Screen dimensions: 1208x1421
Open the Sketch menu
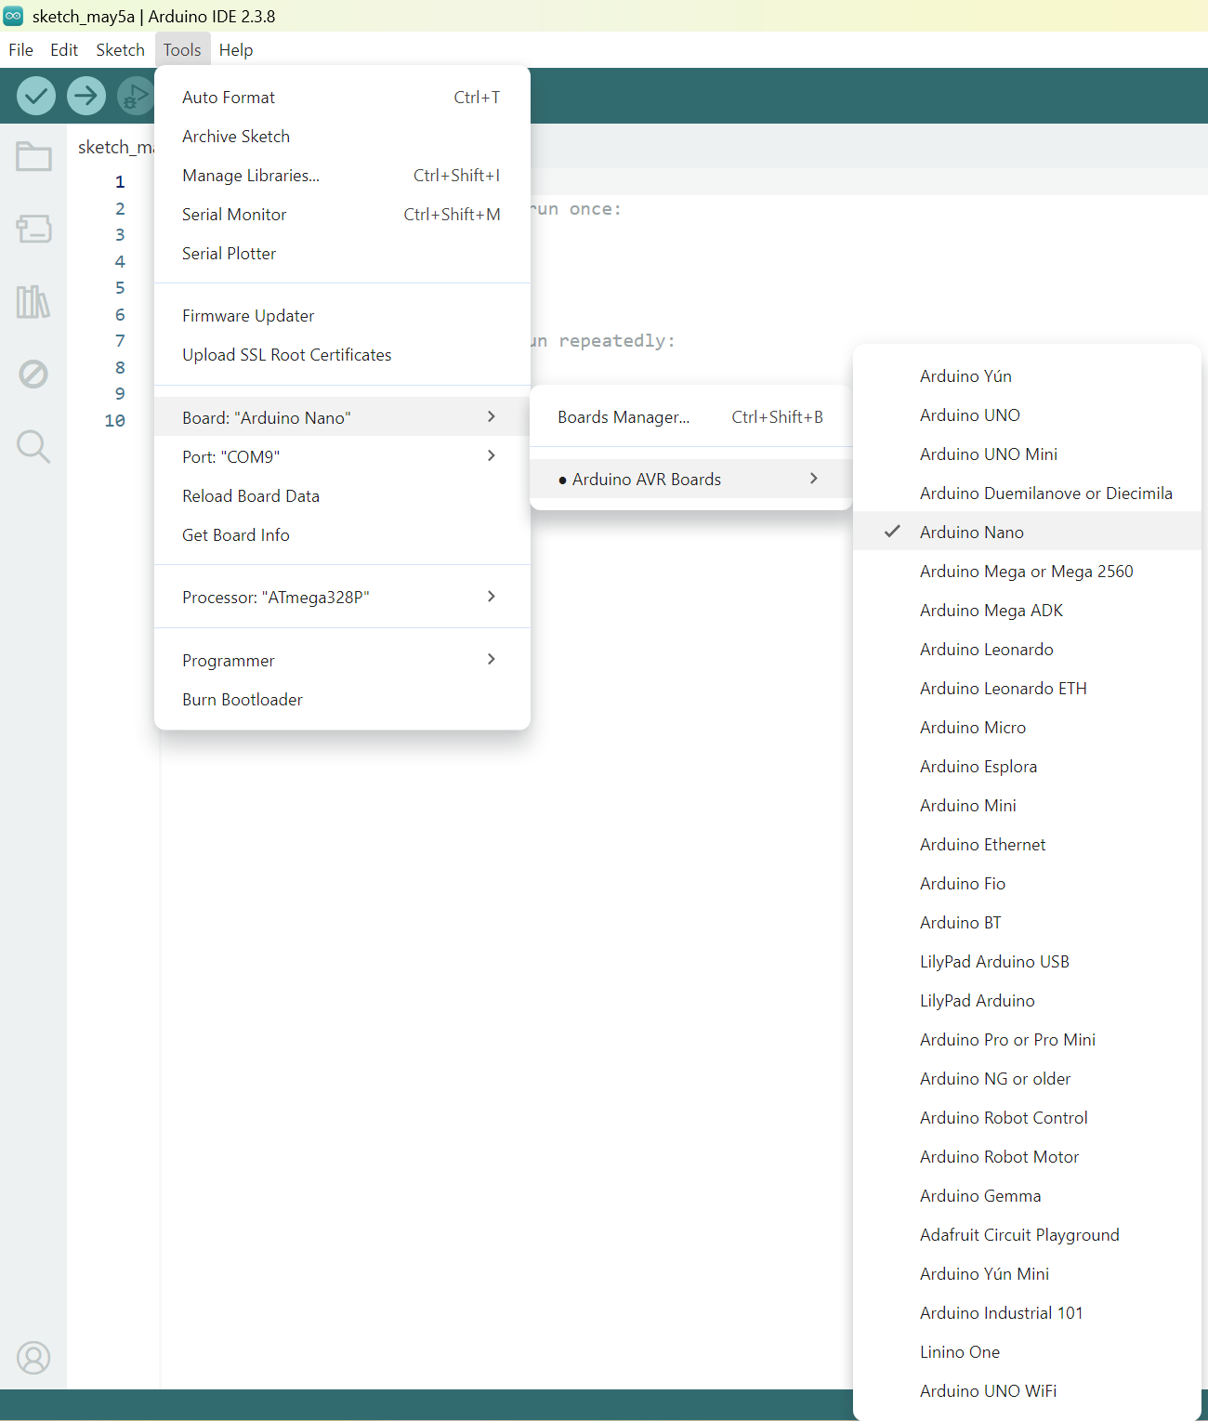(120, 50)
